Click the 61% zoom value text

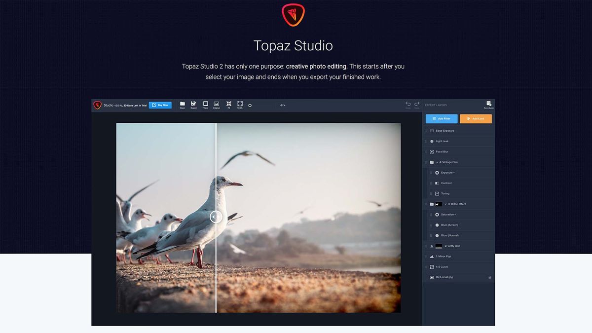point(283,105)
